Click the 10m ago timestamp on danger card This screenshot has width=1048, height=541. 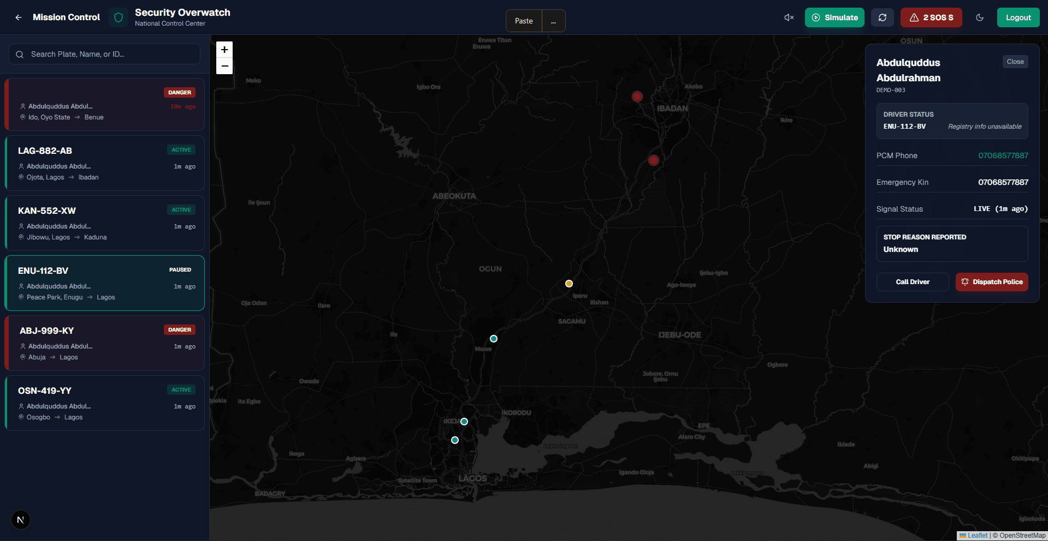coord(183,106)
